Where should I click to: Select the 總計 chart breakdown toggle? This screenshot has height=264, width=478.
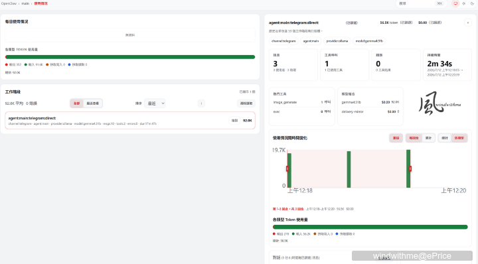(445, 138)
